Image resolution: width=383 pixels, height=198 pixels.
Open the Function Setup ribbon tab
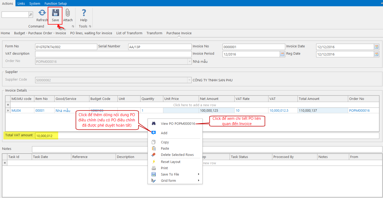click(x=56, y=3)
